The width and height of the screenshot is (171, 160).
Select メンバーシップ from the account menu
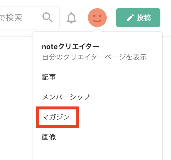(x=66, y=97)
